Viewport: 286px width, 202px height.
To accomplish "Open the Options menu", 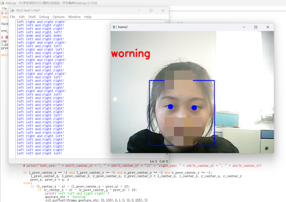I will [59, 16].
